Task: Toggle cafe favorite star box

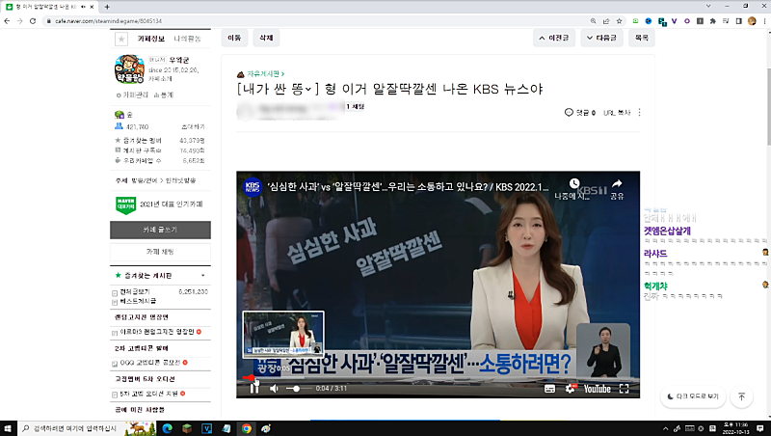Action: pyautogui.click(x=121, y=39)
